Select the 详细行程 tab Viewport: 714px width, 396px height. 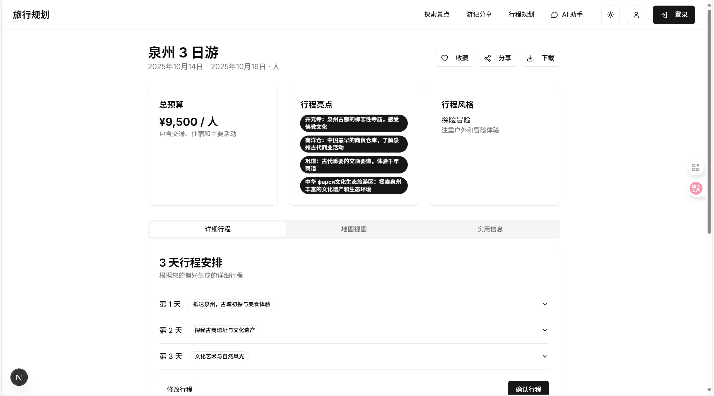(x=218, y=229)
